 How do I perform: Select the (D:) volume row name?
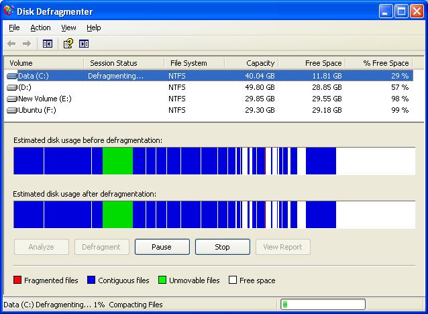click(25, 87)
